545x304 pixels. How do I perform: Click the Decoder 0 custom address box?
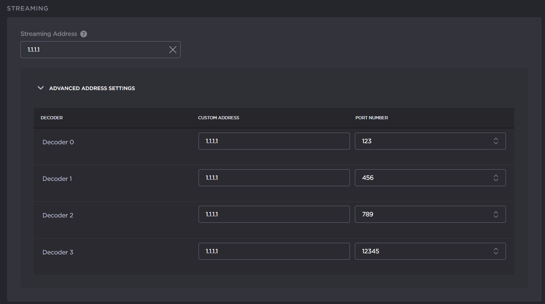tap(274, 141)
